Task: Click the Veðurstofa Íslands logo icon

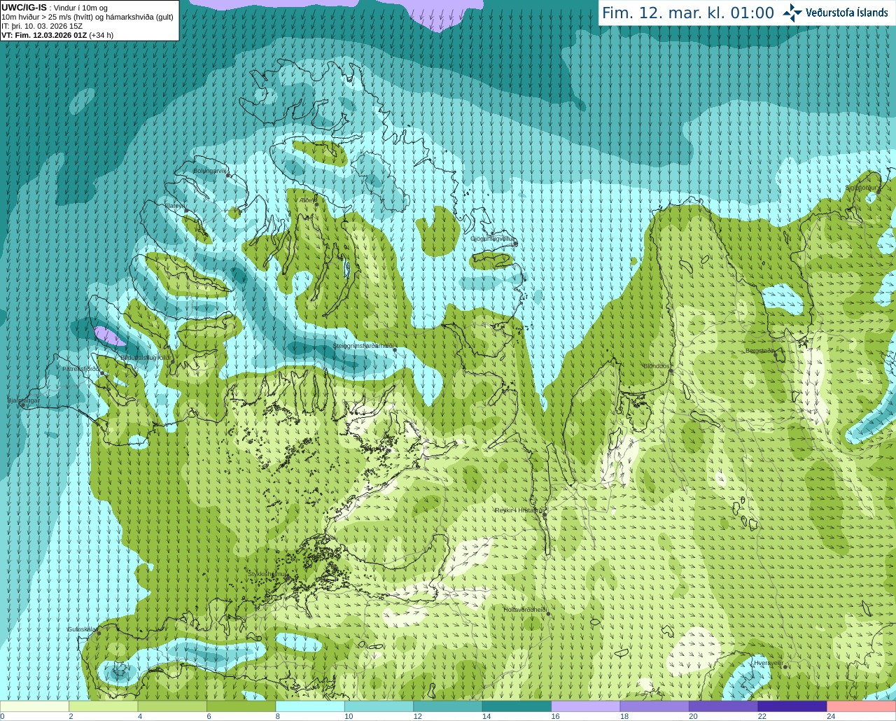Action: tap(792, 13)
